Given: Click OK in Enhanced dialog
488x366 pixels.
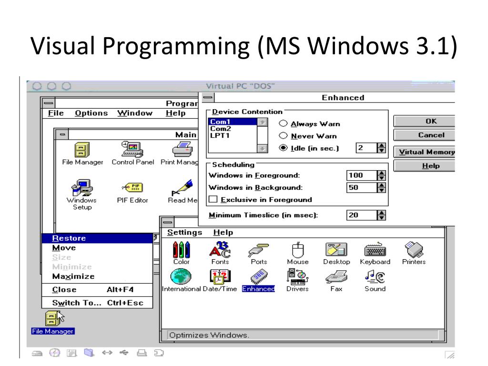Looking at the screenshot, I should point(424,121).
